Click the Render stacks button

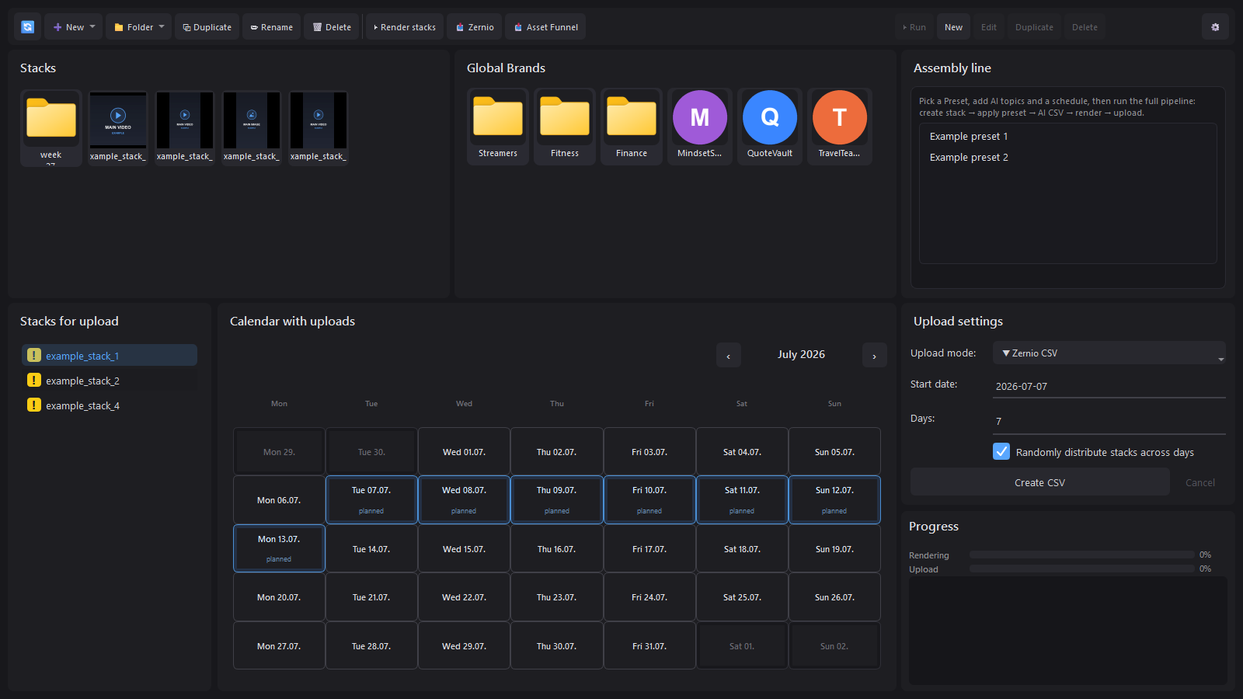[x=405, y=27]
